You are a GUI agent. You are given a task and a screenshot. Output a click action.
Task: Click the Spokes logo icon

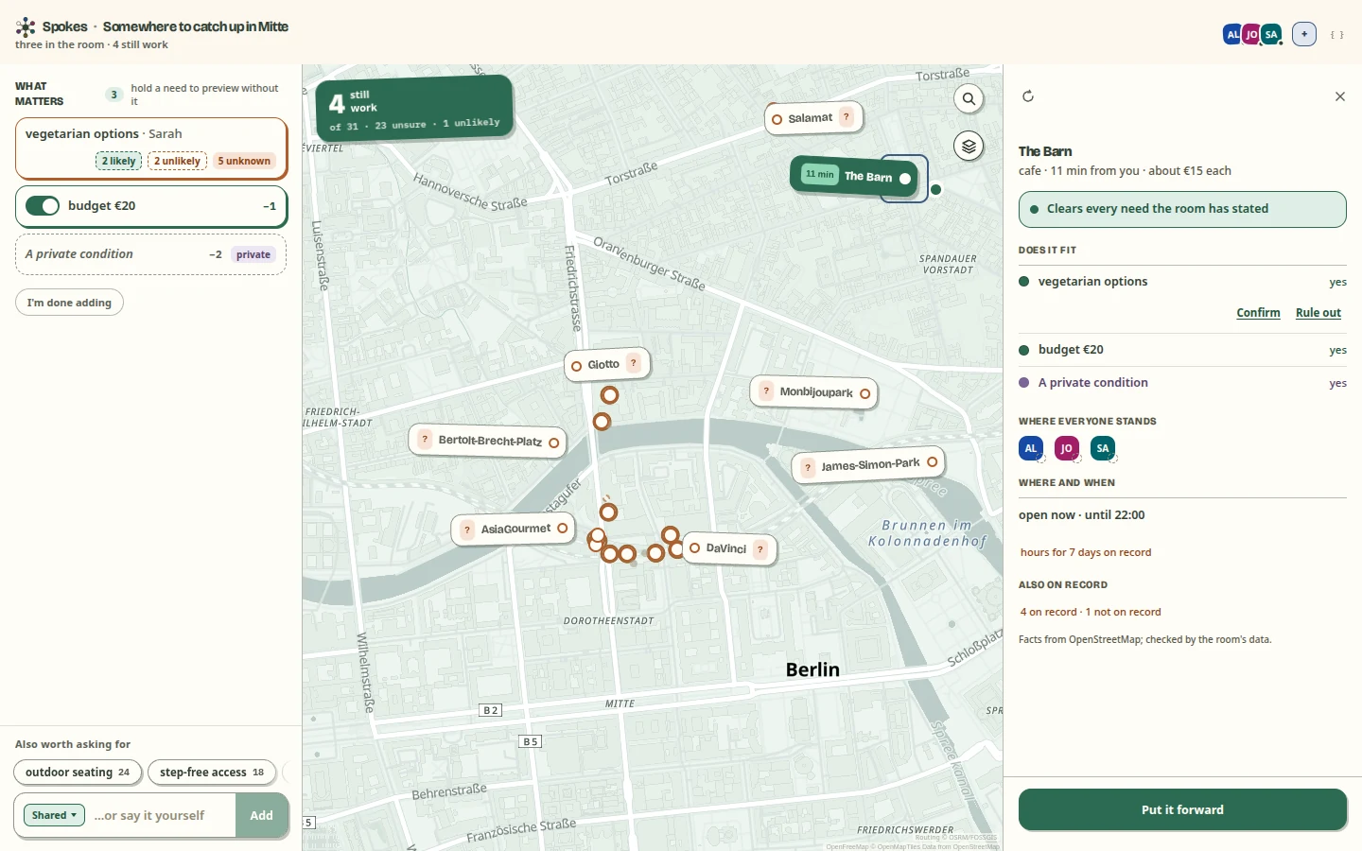(x=26, y=27)
